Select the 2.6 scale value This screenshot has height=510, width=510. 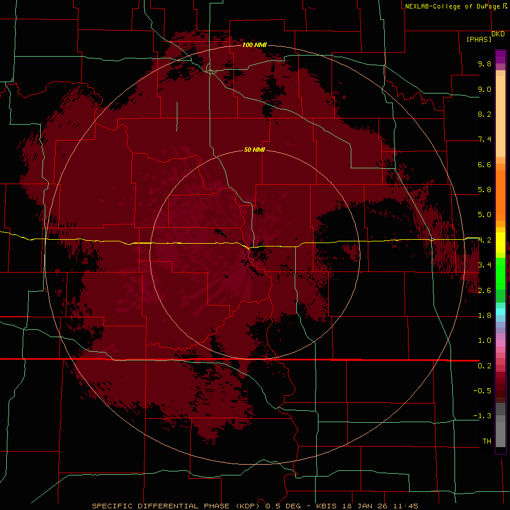[484, 291]
